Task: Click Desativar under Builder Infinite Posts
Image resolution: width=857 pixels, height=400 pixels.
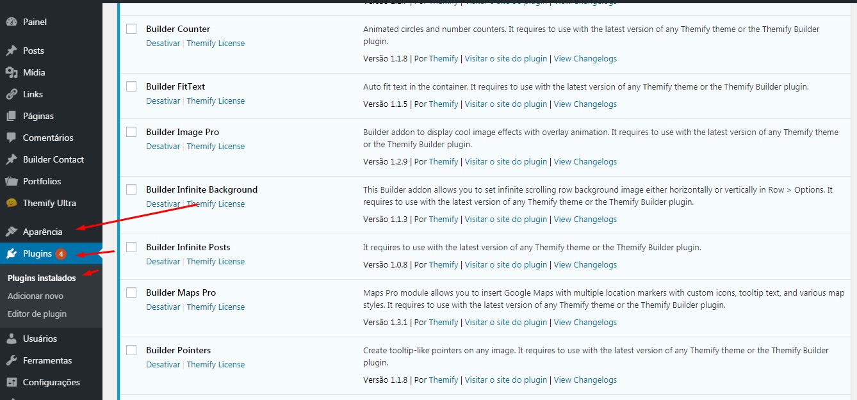Action: point(163,262)
